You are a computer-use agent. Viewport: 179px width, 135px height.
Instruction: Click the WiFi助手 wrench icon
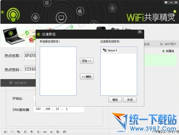[10, 82]
